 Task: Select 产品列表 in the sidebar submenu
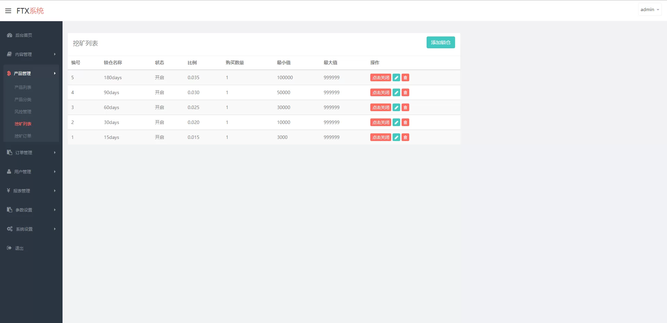[x=23, y=87]
